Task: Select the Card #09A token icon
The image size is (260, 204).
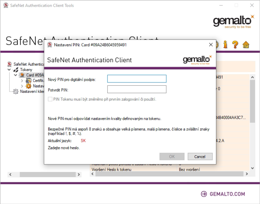Action: point(22,75)
